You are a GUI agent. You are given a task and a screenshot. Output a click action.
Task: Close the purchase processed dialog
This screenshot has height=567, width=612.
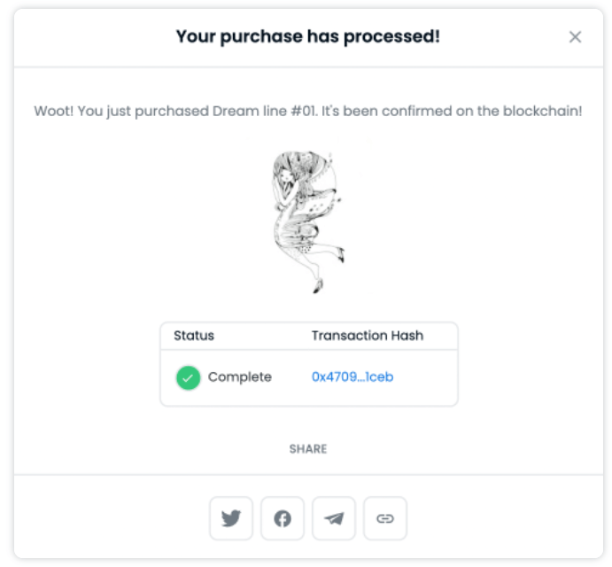(x=575, y=36)
